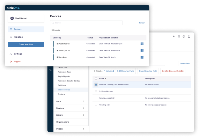The image size is (199, 137).
Task: Click the plus add icon in the top bar
Action: click(x=174, y=36)
